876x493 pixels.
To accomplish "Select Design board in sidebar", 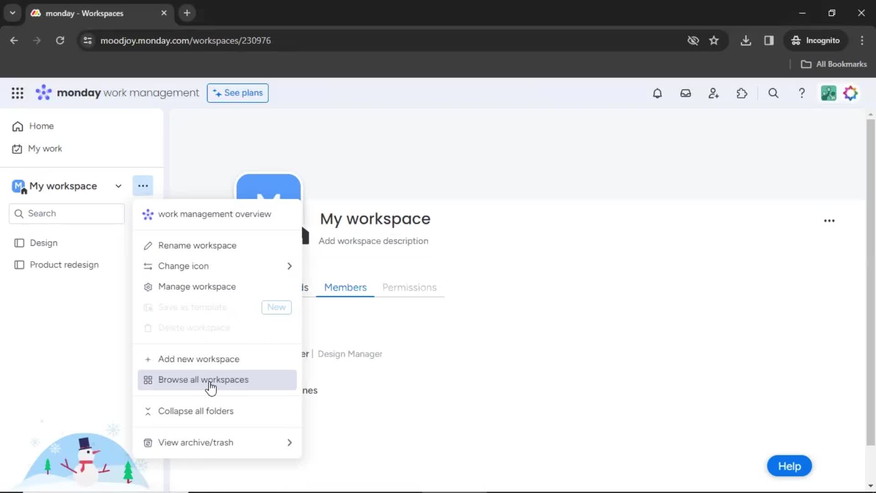I will (x=43, y=242).
